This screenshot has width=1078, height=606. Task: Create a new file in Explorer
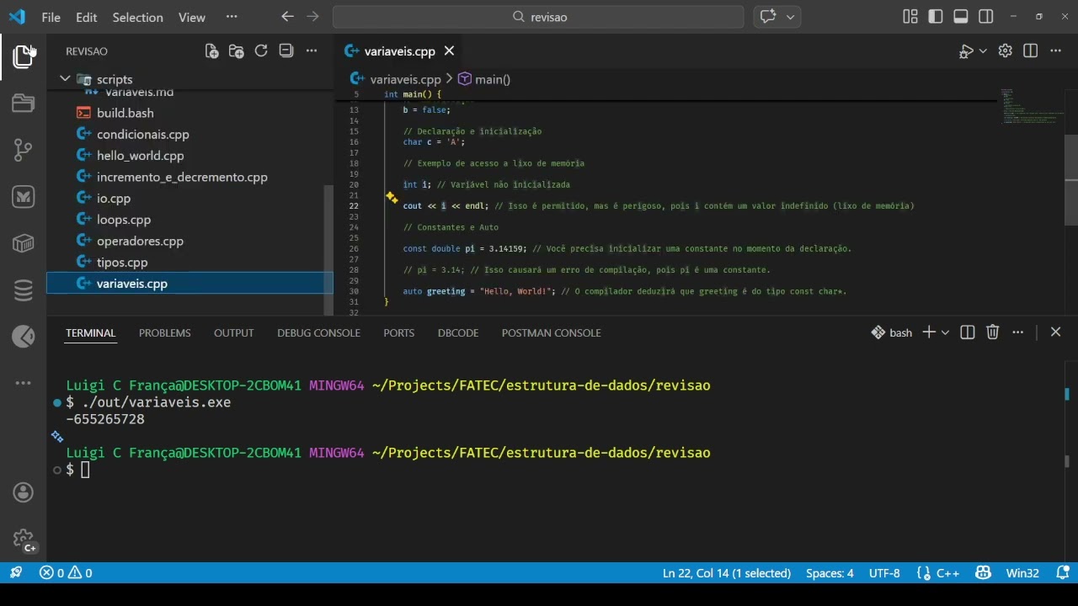(x=211, y=51)
